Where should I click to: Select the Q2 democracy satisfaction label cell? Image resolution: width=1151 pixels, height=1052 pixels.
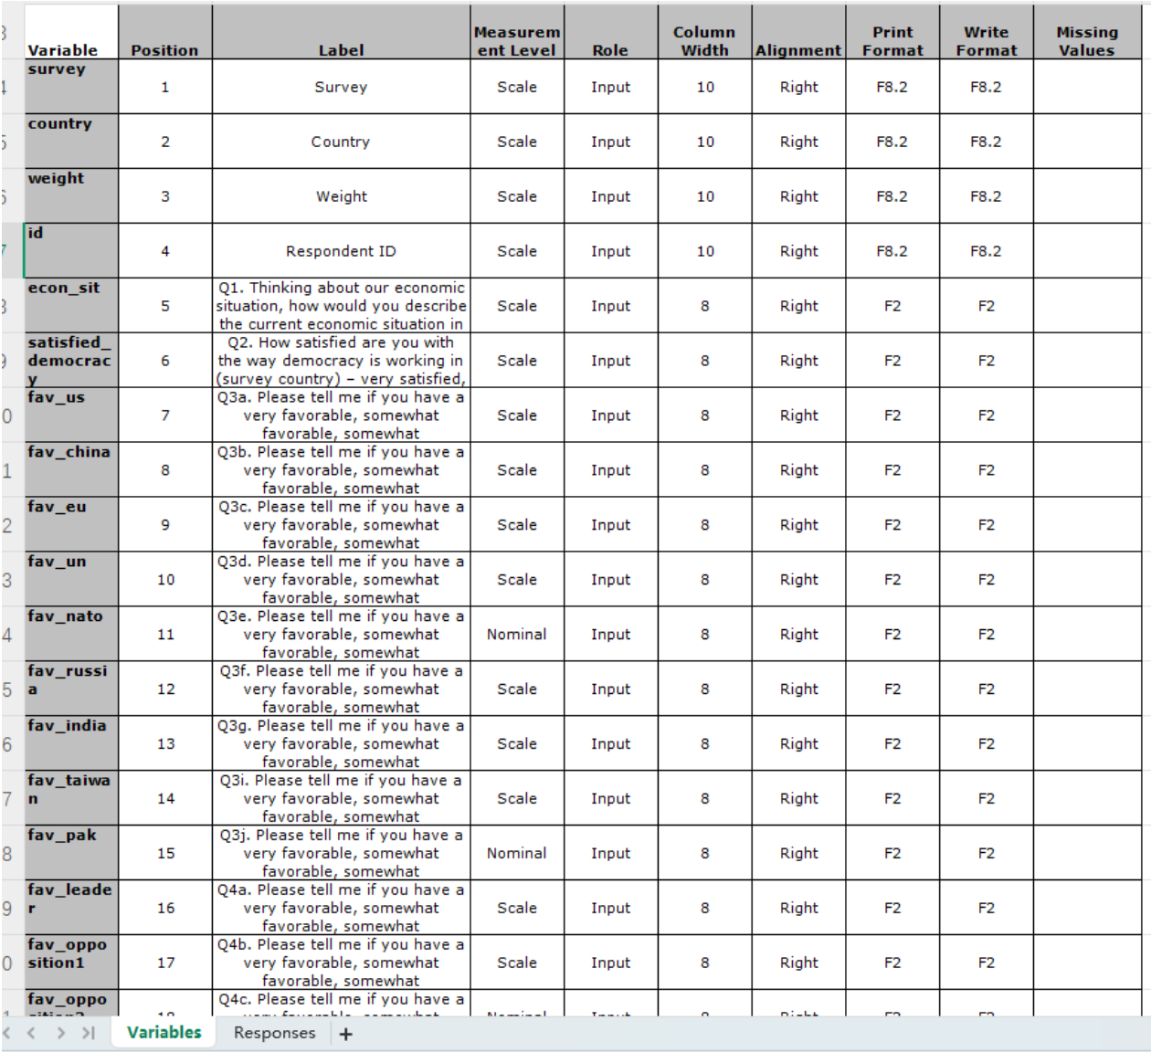(342, 361)
